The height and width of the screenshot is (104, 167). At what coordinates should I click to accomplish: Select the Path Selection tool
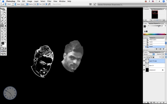point(2,31)
